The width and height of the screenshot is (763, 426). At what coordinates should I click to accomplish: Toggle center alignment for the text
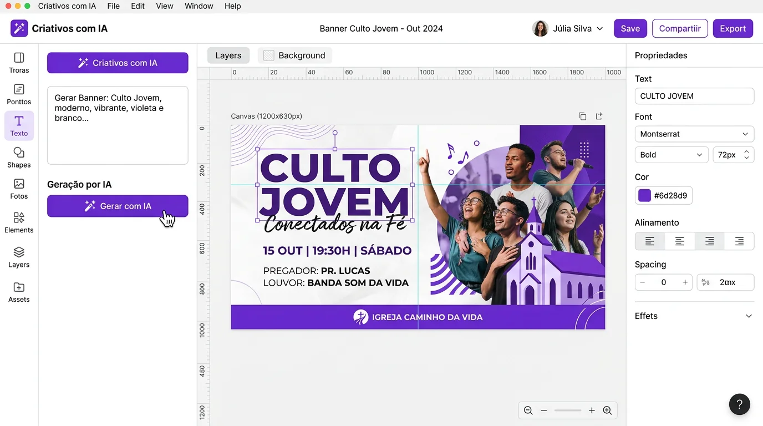click(679, 241)
